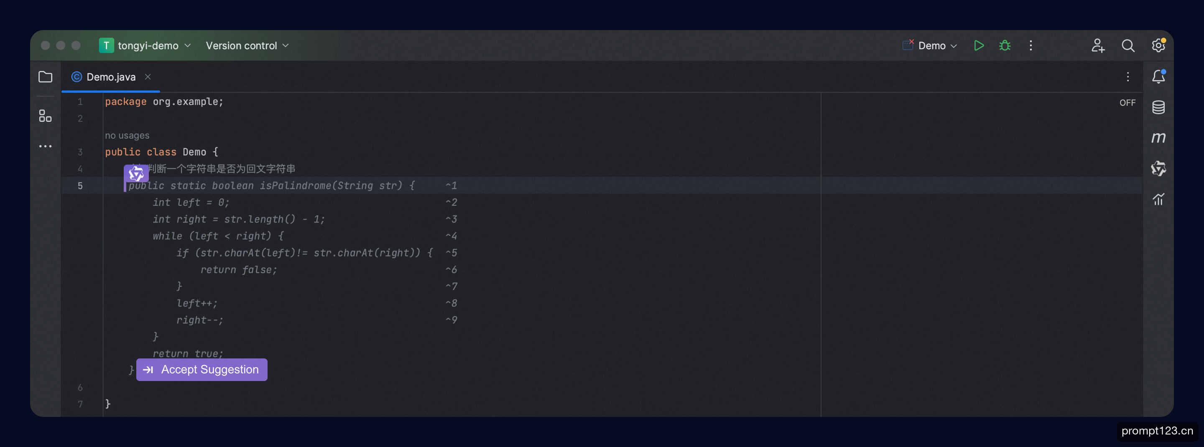Click suggested 'right--;' line
Viewport: 1204px width, 447px height.
pyautogui.click(x=199, y=320)
